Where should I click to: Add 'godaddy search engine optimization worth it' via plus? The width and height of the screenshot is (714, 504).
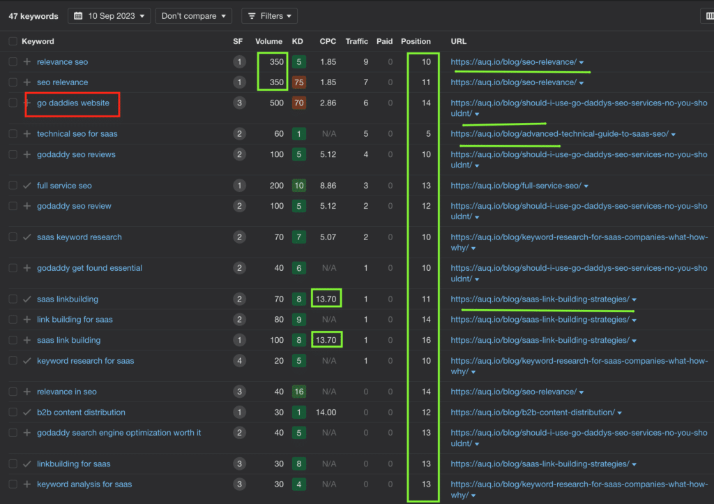(x=27, y=433)
